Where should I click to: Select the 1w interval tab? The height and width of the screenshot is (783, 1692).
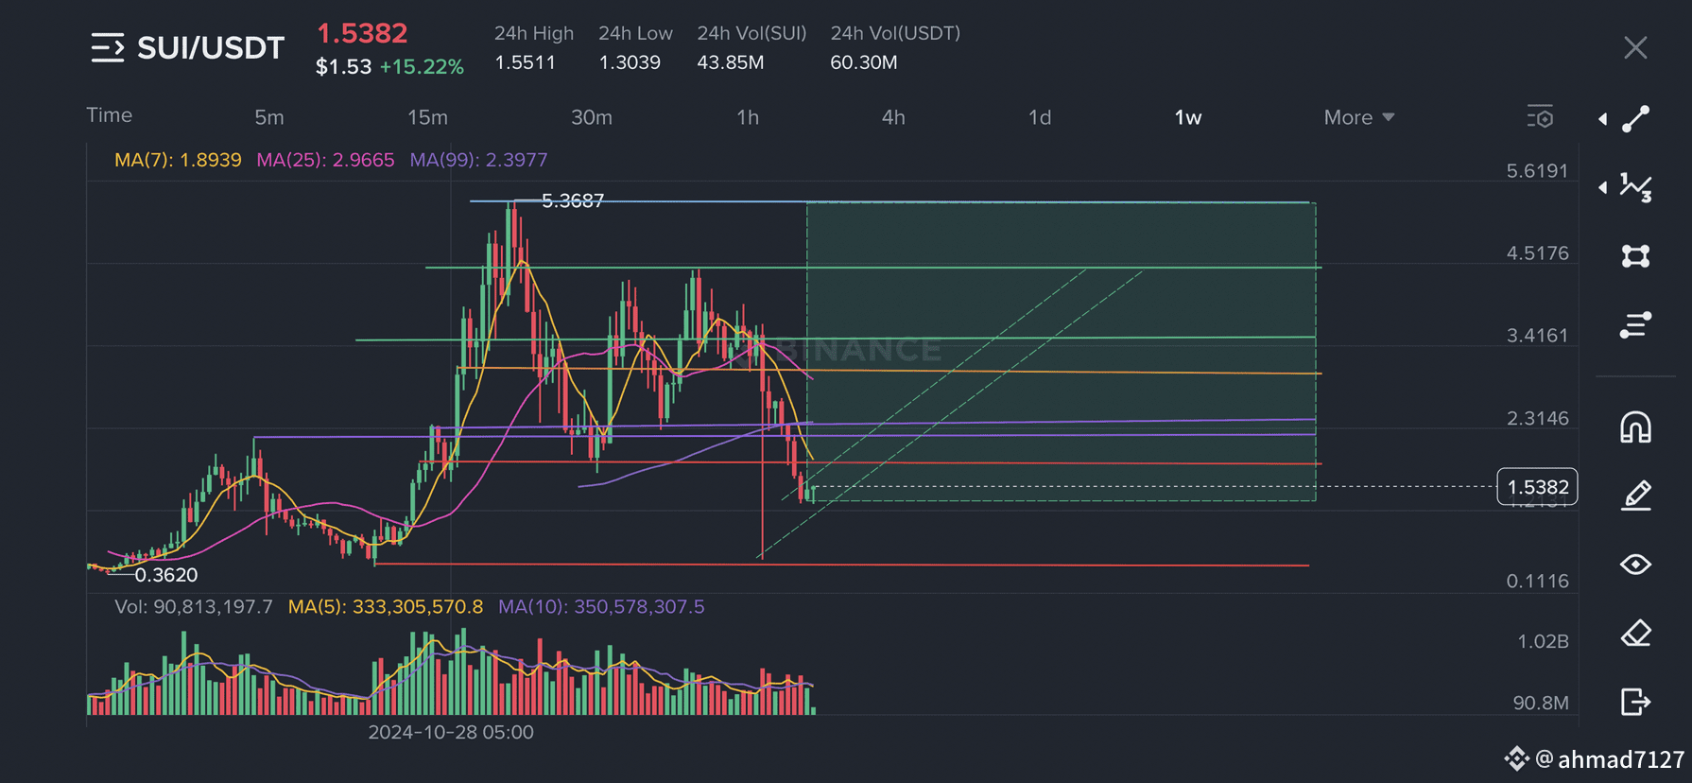click(x=1188, y=117)
